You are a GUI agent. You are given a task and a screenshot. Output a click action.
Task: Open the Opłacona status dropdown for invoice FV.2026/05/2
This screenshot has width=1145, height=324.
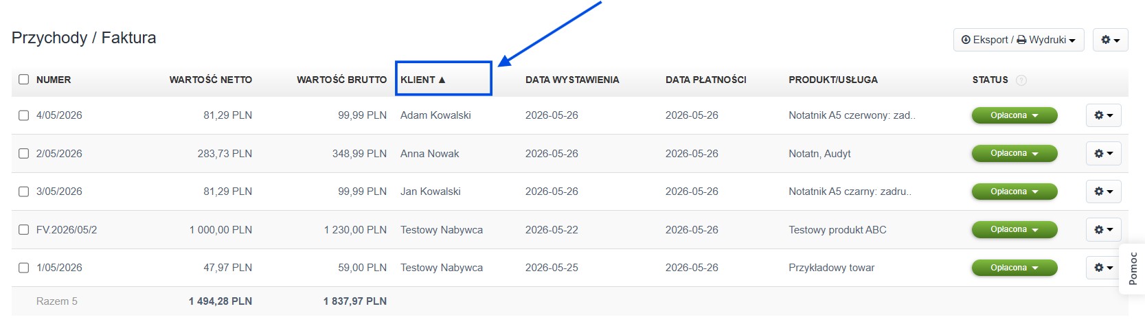pyautogui.click(x=1014, y=229)
